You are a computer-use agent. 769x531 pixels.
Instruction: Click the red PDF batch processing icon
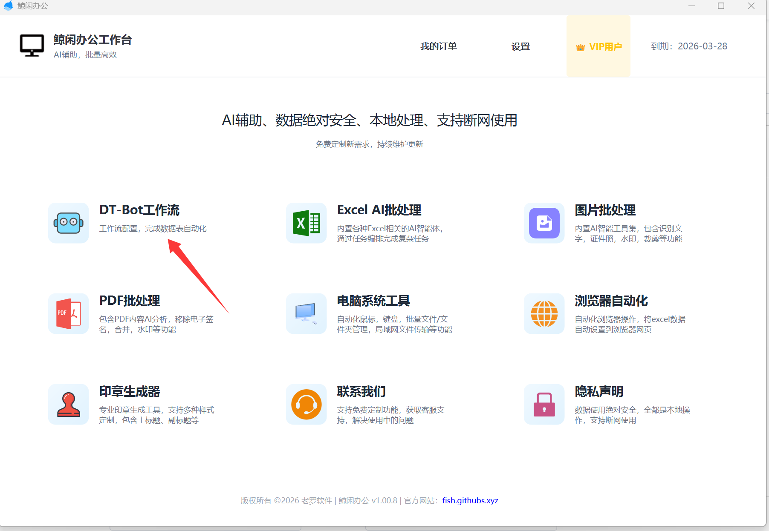click(x=68, y=313)
